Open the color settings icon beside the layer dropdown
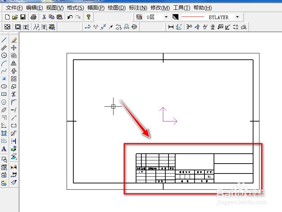 click(x=175, y=17)
